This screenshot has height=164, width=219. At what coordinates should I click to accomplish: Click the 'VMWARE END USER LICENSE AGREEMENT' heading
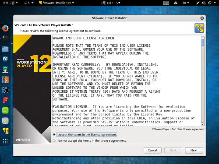[x=84, y=38]
